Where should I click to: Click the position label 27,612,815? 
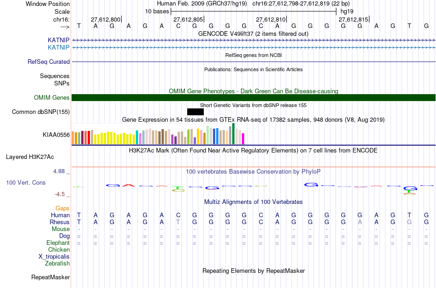353,19
